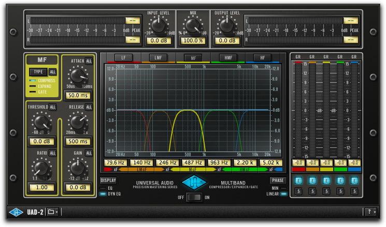The width and height of the screenshot is (386, 227).
Task: Click the green HMcF center-frequency bar
Action: tap(245, 170)
